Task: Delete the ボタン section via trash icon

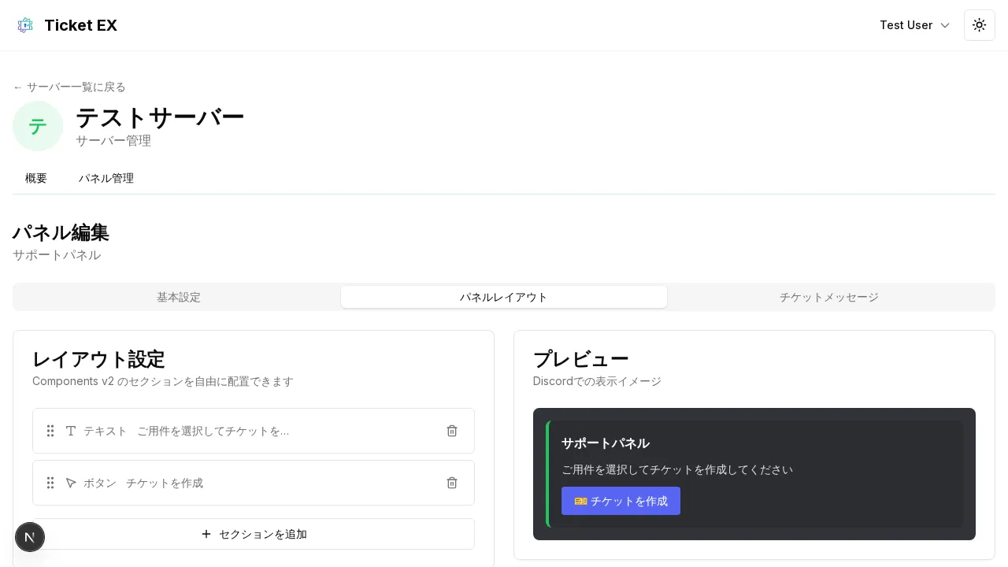Action: tap(452, 483)
